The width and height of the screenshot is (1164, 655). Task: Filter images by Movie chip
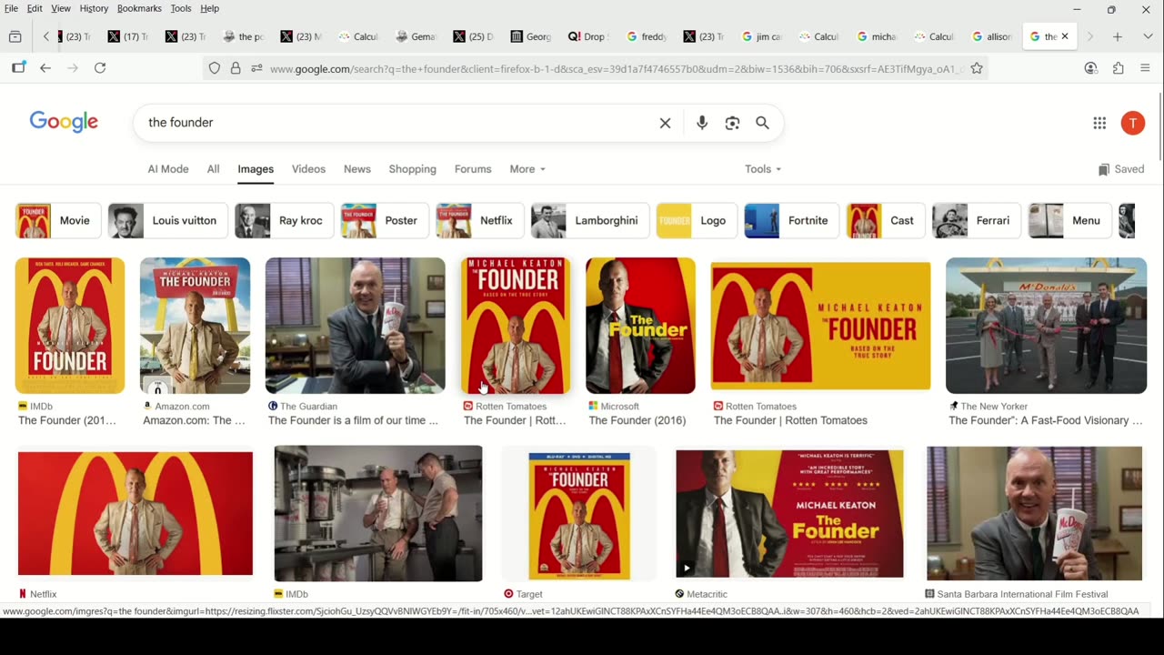(x=57, y=221)
